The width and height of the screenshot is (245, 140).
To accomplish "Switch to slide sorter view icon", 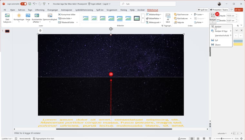I will [198, 138].
